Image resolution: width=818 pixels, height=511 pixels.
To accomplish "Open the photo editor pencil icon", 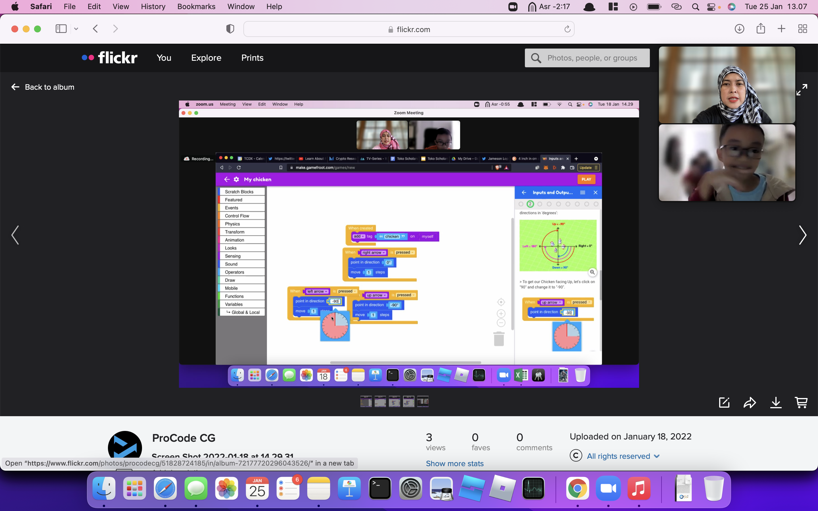I will click(x=724, y=403).
